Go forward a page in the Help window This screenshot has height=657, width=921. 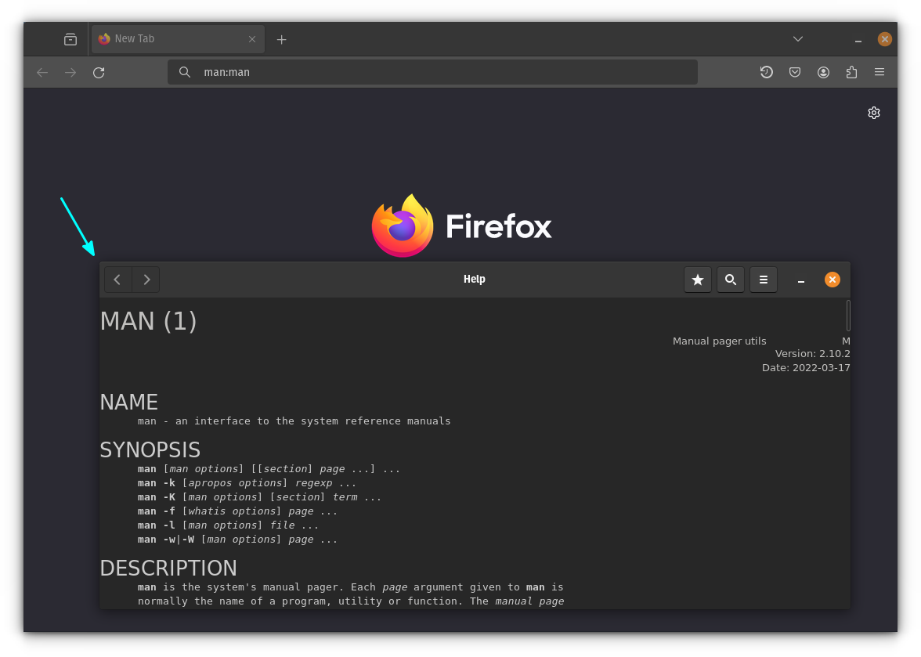pyautogui.click(x=146, y=280)
